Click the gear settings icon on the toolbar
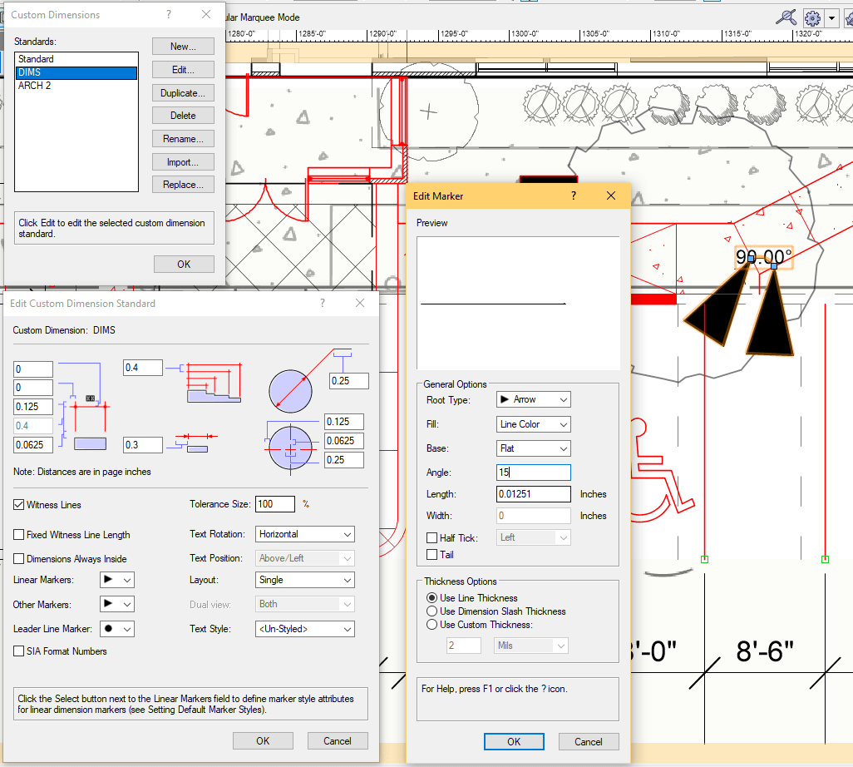The image size is (853, 767). pos(812,17)
